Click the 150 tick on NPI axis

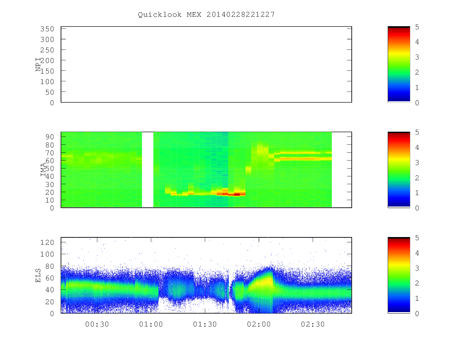(47, 71)
